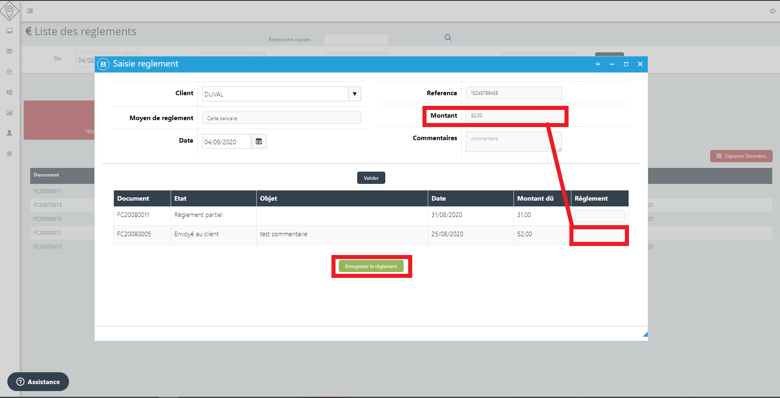Pin the Saisie reglement dialog
The height and width of the screenshot is (398, 780).
pyautogui.click(x=598, y=64)
